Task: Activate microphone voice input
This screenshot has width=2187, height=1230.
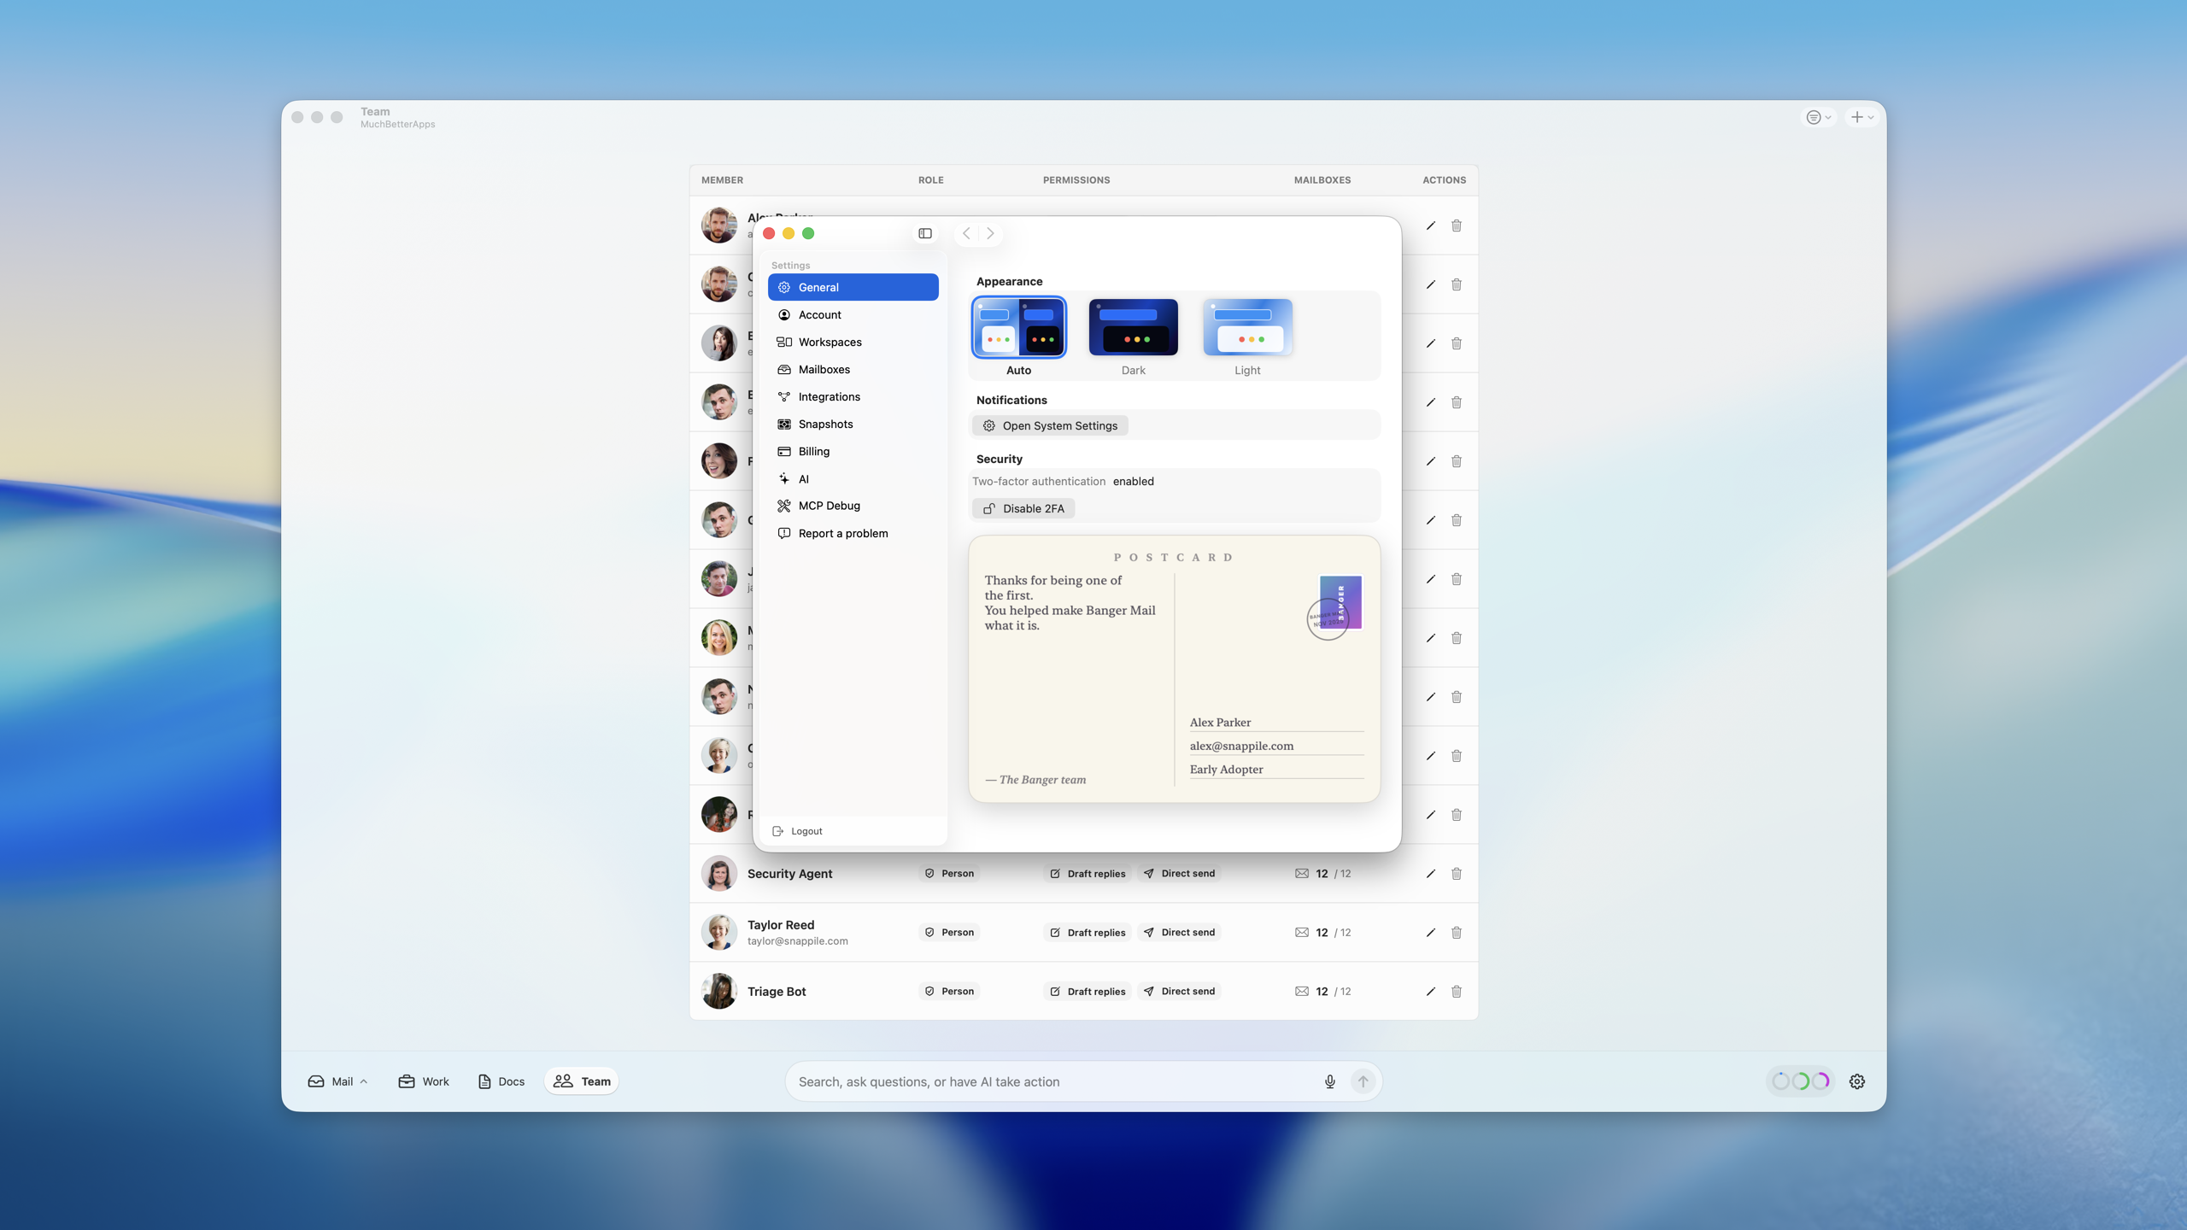Action: (1329, 1081)
